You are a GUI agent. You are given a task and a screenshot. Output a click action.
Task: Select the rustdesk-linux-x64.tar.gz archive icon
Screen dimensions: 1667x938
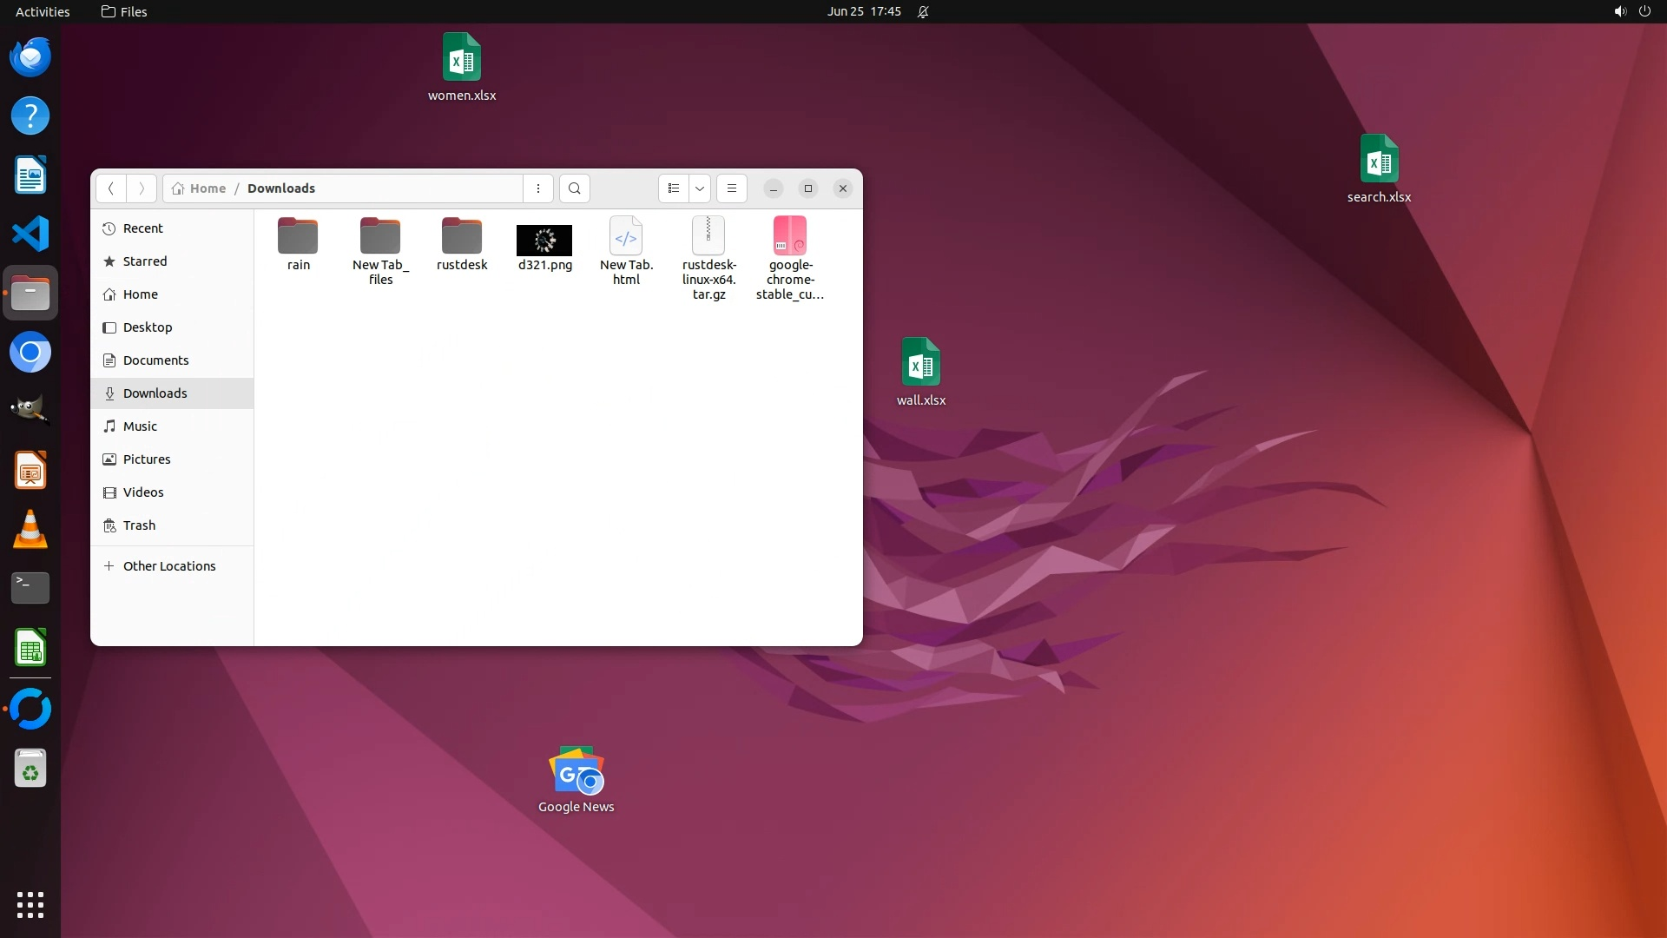pyautogui.click(x=708, y=235)
